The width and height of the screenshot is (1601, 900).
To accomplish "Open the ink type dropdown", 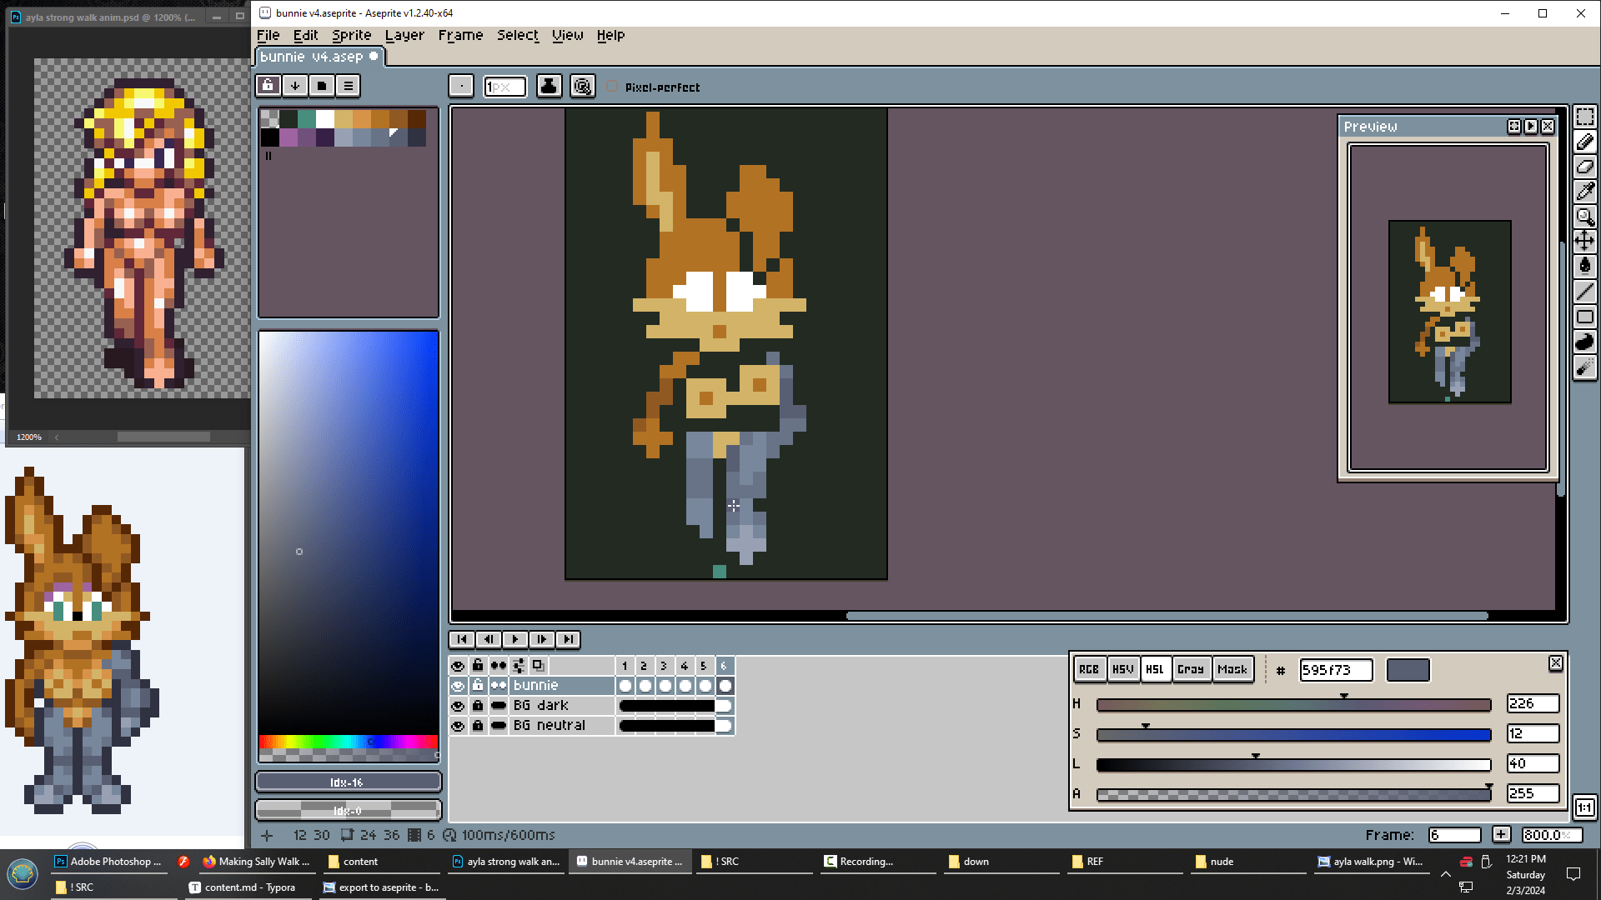I will 549,86.
